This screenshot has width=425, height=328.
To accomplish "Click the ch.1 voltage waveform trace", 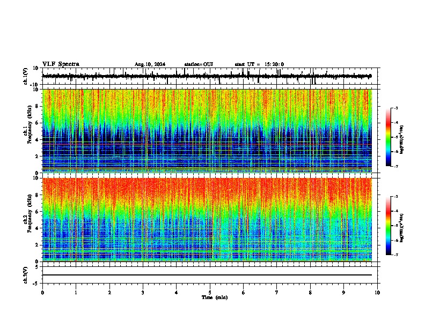I will click(207, 76).
